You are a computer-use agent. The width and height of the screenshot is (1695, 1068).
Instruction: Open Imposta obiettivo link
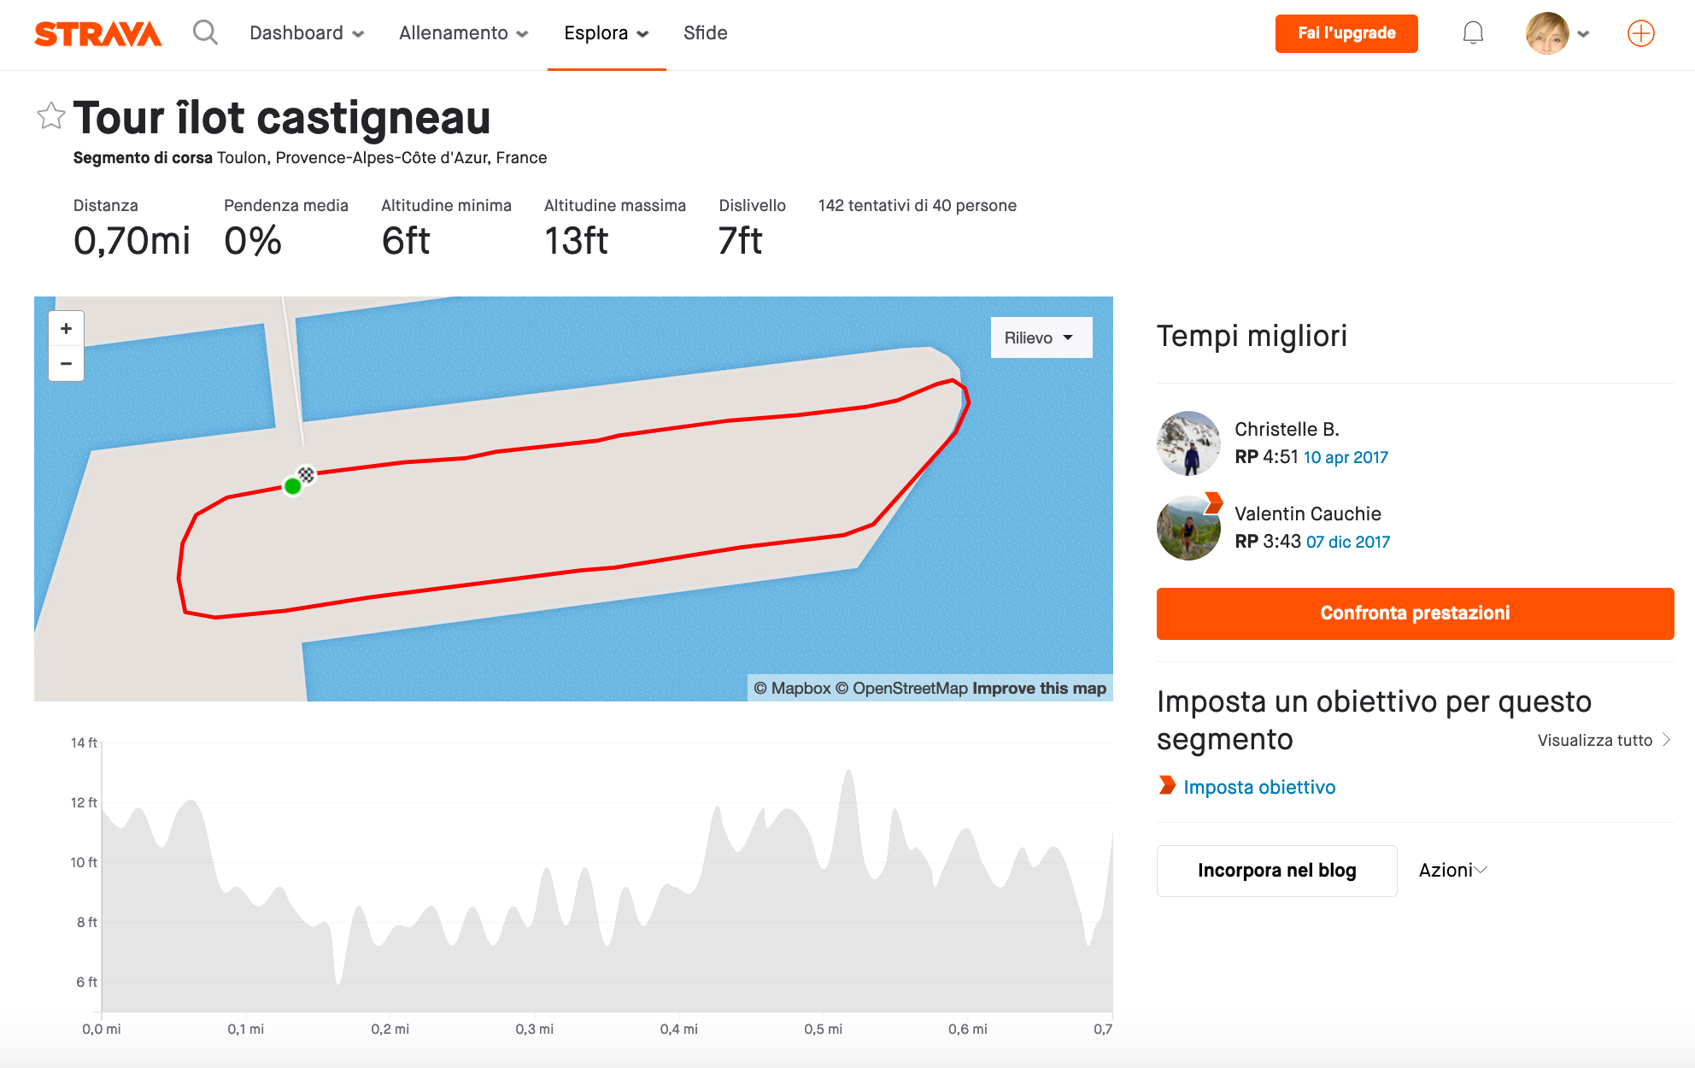(1258, 787)
